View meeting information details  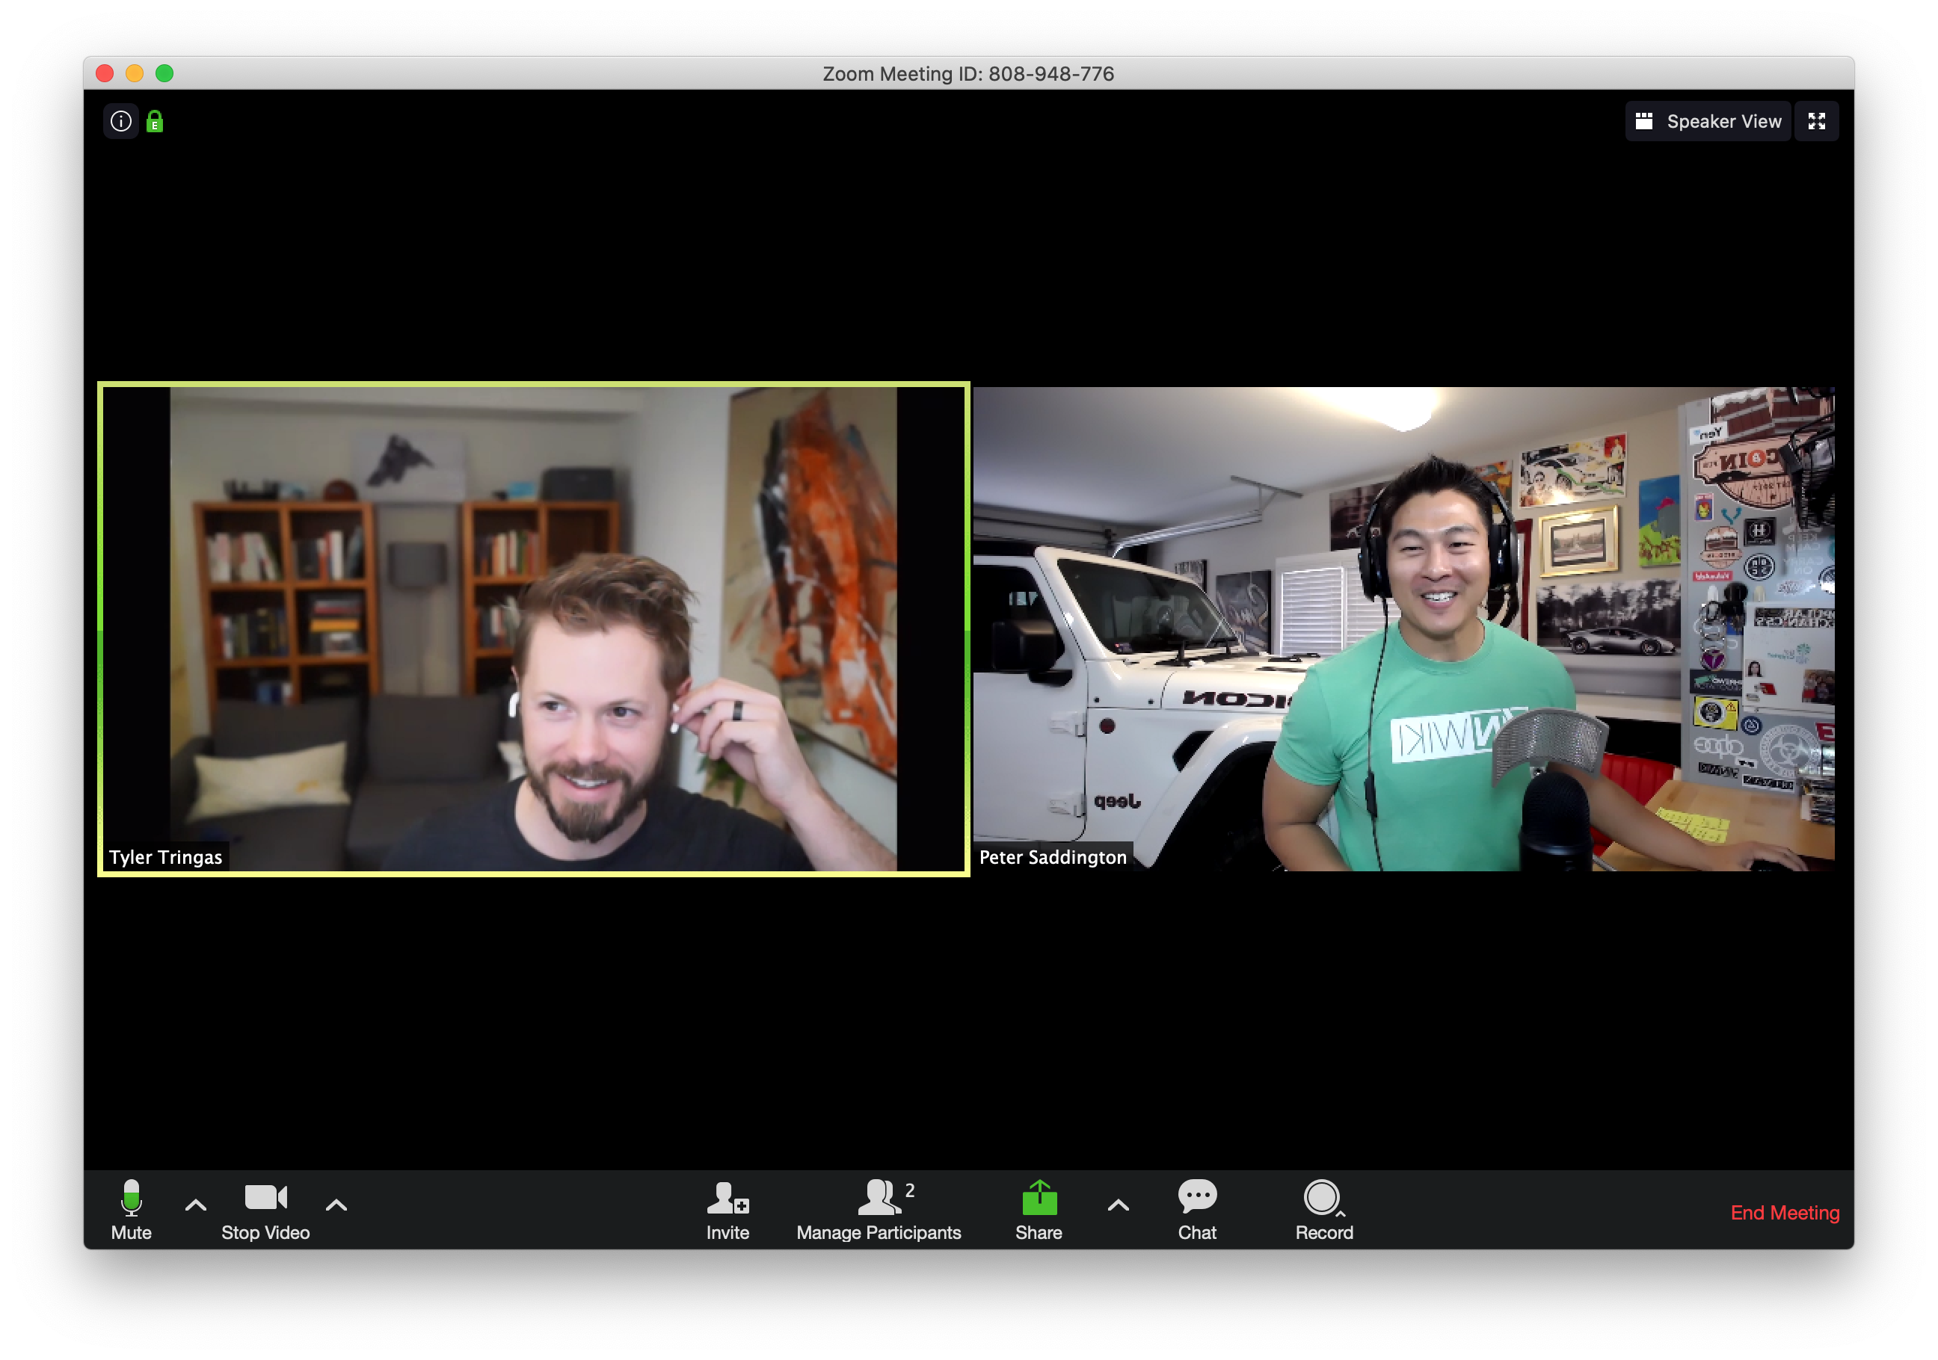[120, 120]
